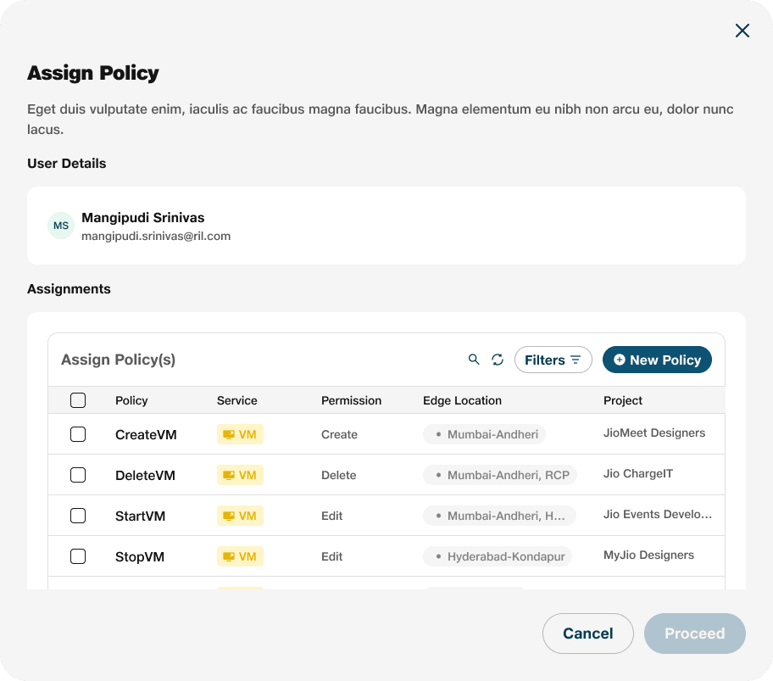Click the Edit permission in StartVM row
The image size is (773, 681).
(331, 516)
